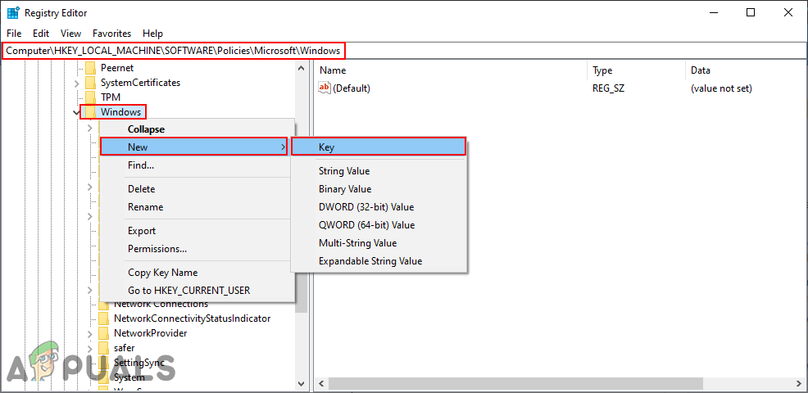Select the Peernet key label
Screen dimensions: 808x393
[117, 67]
